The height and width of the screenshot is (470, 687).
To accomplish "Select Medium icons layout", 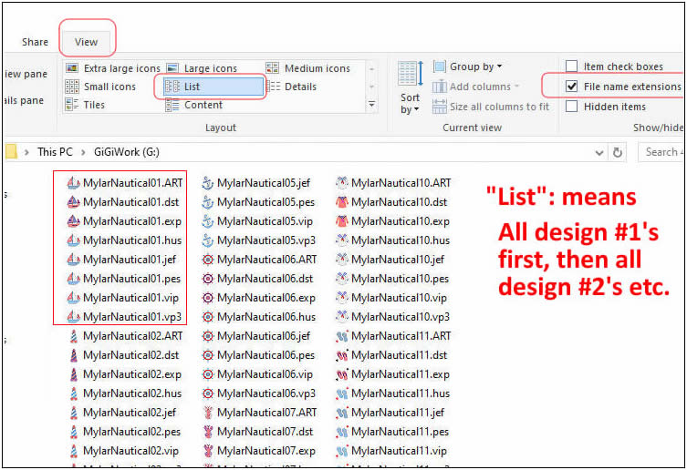I will [x=317, y=68].
